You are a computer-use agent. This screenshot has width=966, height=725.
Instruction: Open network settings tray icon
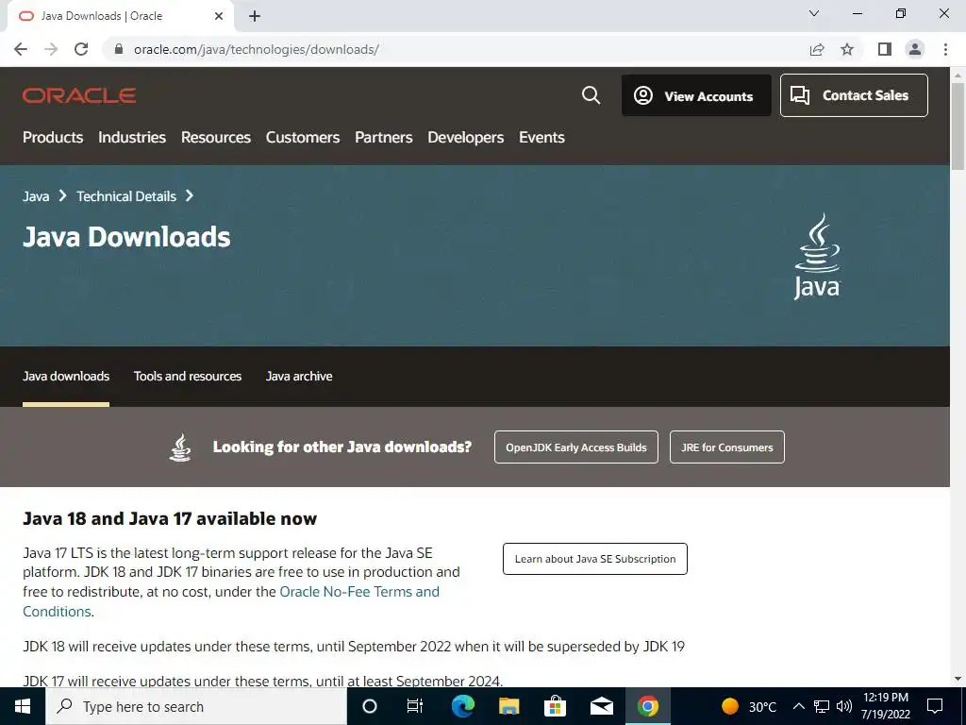(x=822, y=706)
